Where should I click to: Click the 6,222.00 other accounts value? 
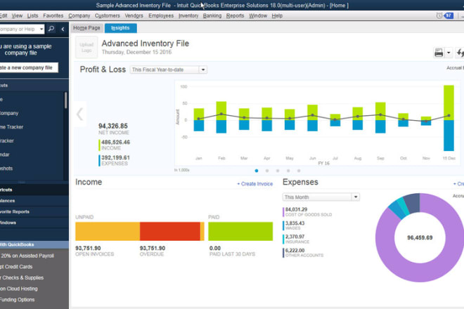click(x=295, y=251)
